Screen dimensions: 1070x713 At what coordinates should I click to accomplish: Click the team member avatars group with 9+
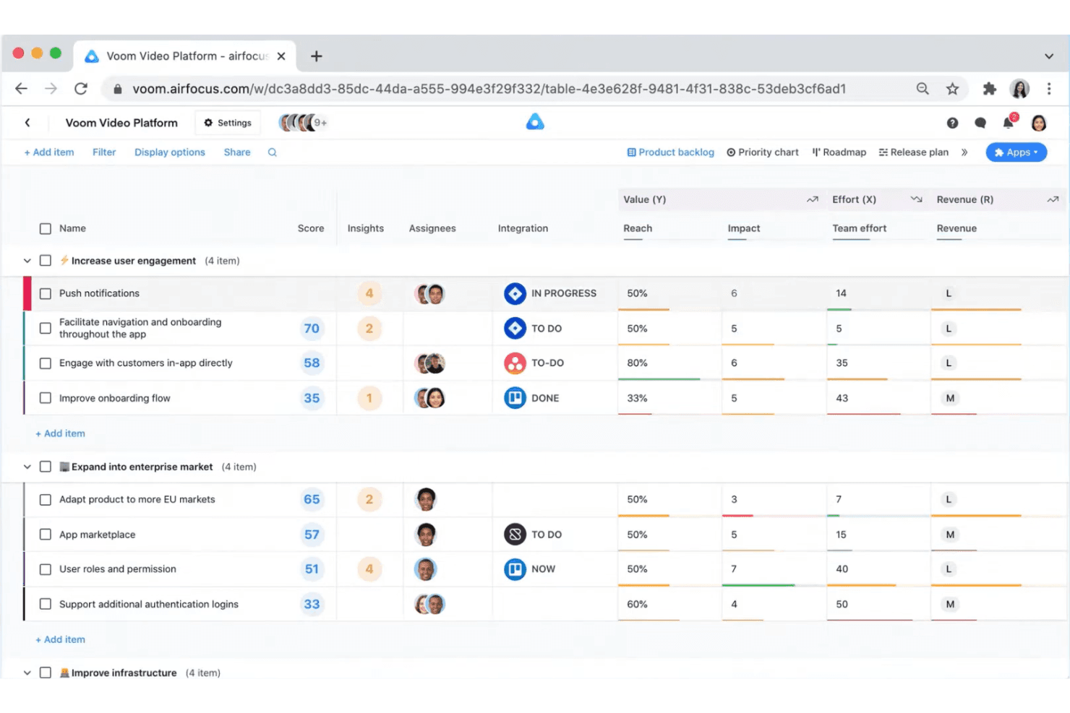(303, 123)
